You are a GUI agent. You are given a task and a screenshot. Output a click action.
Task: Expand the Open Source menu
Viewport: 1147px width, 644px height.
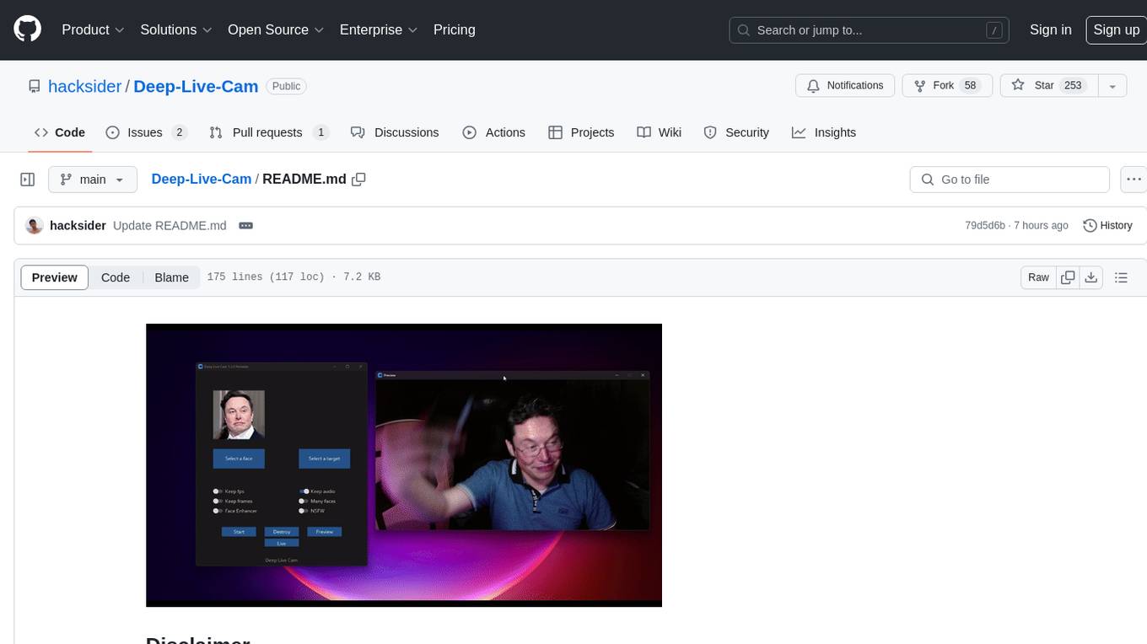pyautogui.click(x=276, y=30)
